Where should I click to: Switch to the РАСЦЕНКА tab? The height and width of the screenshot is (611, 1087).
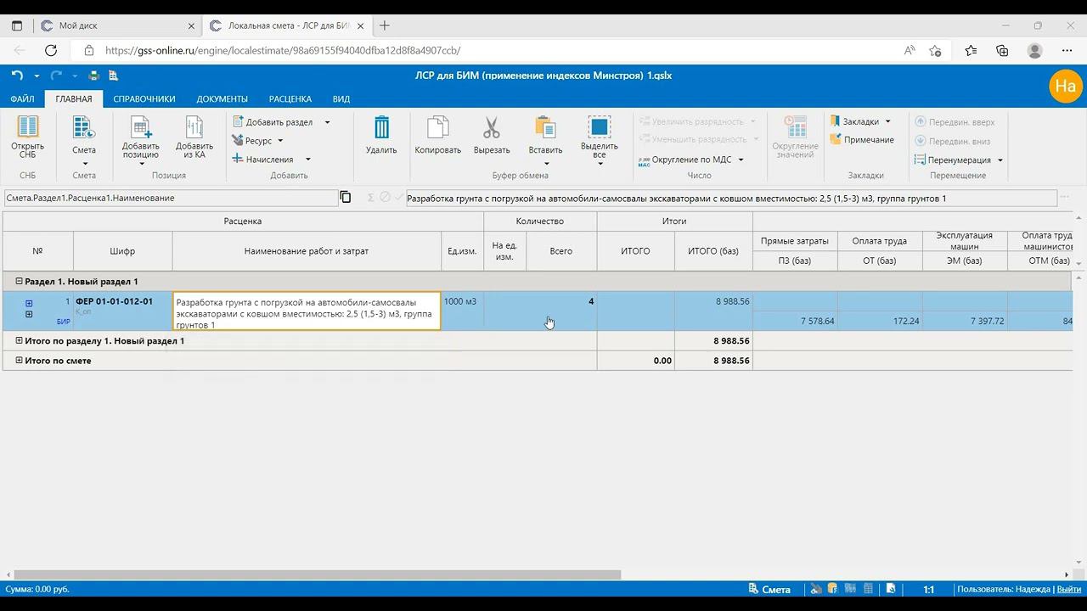[290, 99]
